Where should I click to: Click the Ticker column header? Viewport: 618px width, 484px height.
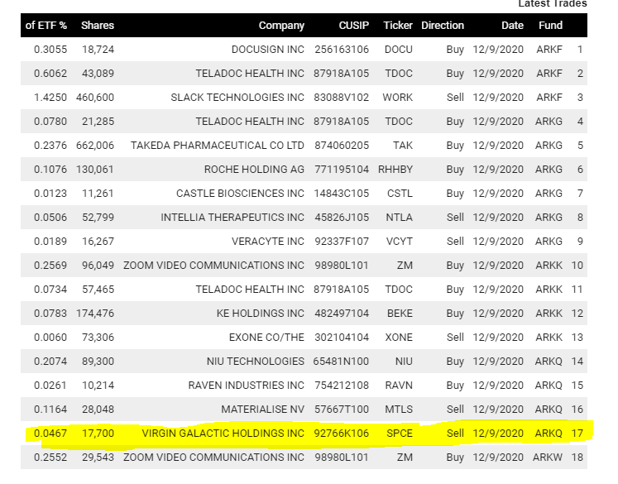click(x=398, y=26)
